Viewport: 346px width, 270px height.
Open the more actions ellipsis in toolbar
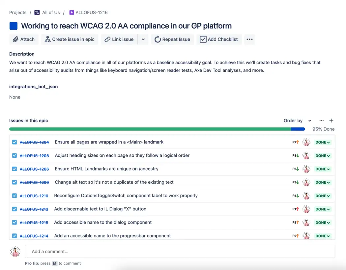[x=249, y=40]
